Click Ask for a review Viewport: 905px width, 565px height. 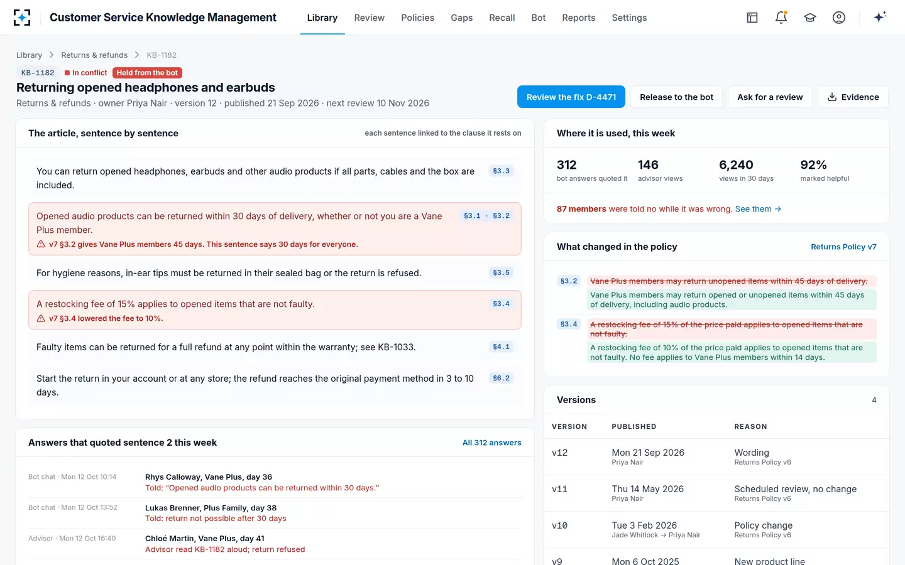770,97
